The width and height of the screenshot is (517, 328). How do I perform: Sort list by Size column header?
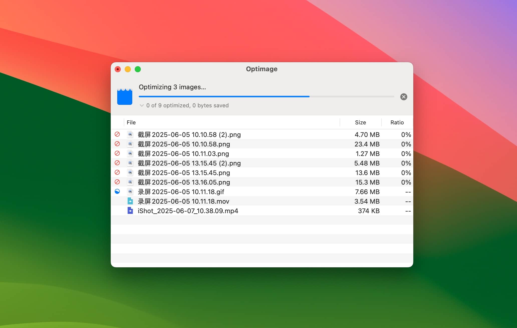[x=360, y=122]
